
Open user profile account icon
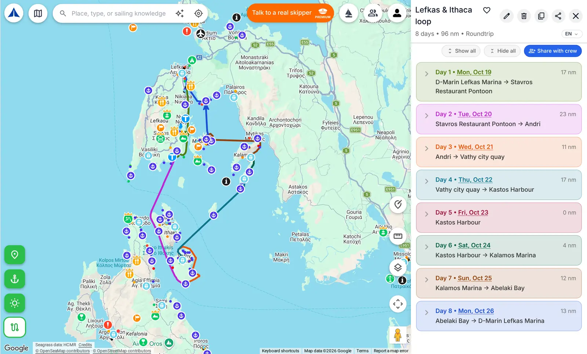(x=397, y=13)
